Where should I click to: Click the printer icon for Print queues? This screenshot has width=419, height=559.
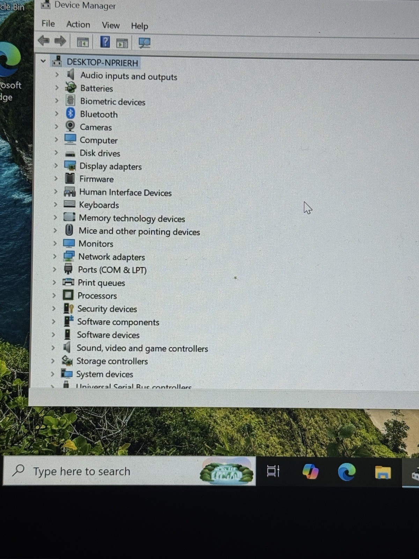[68, 282]
